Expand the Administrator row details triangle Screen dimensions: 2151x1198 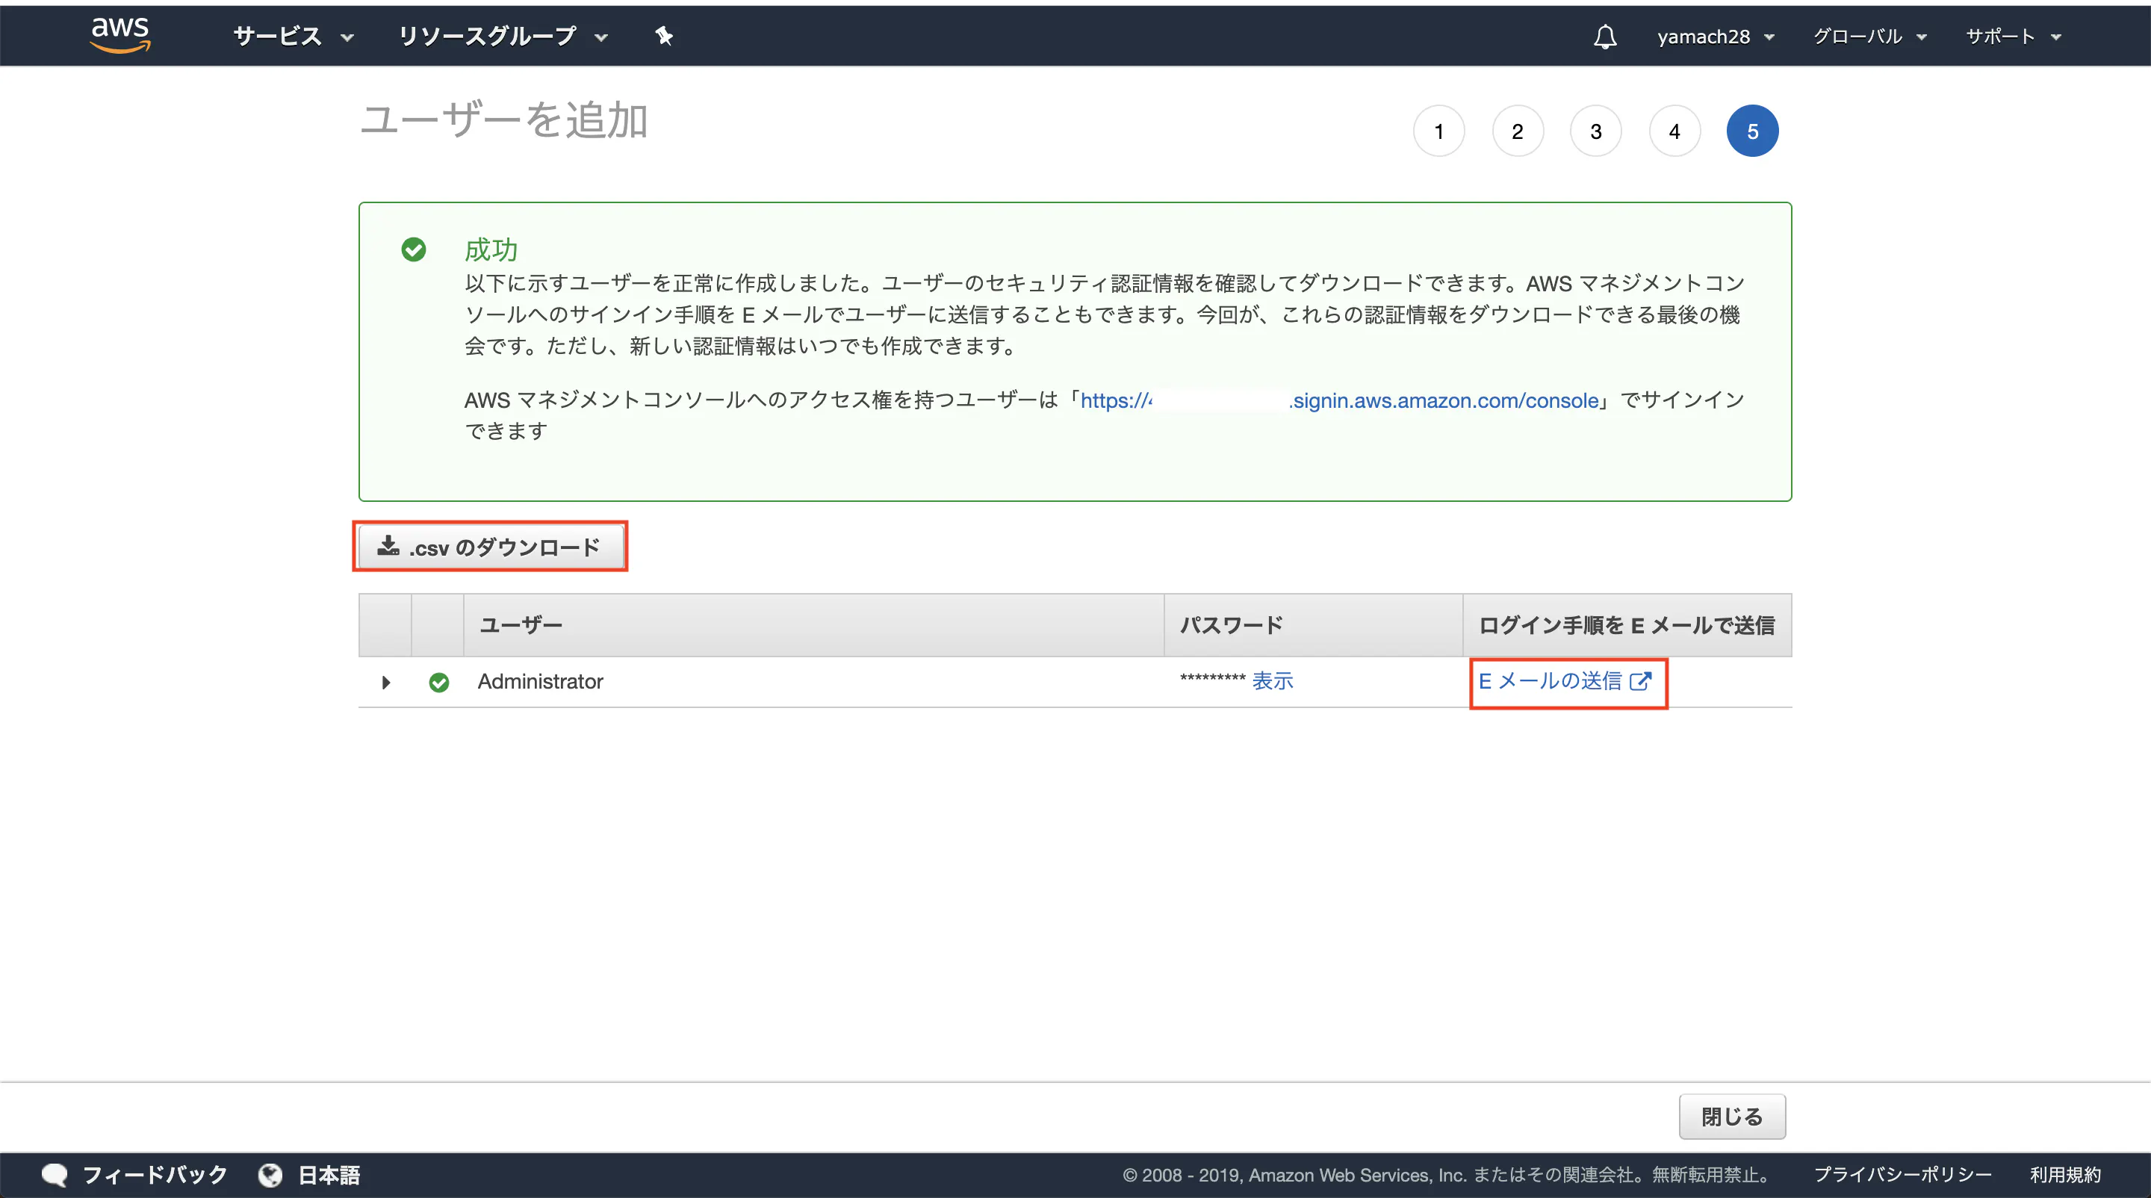click(386, 682)
